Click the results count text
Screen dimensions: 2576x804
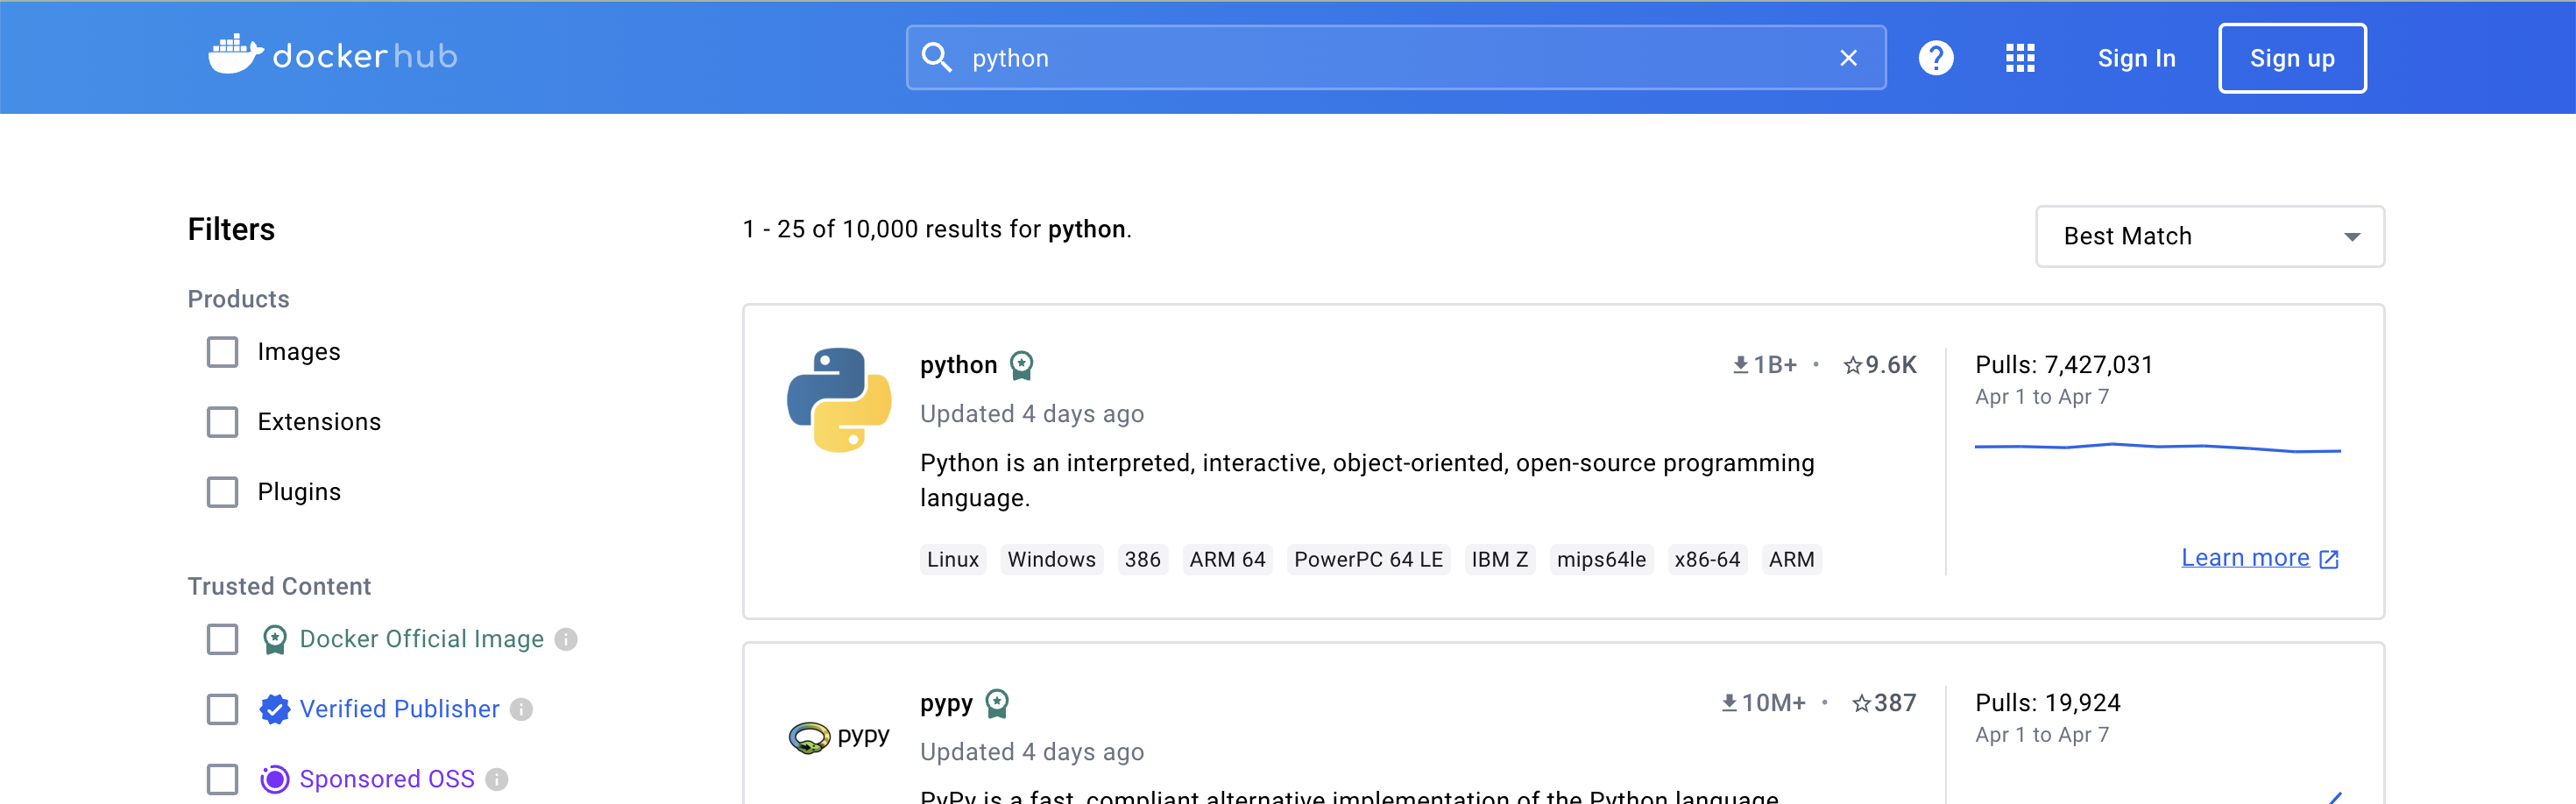tap(937, 229)
